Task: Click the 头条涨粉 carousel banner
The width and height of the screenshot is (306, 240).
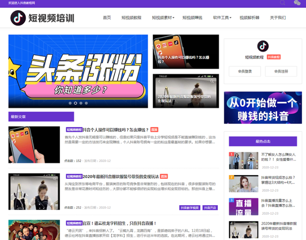Action: point(78,71)
